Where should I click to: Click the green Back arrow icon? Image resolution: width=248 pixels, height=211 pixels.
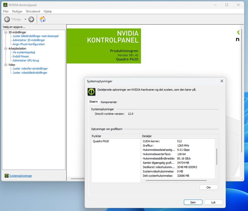tap(7, 19)
